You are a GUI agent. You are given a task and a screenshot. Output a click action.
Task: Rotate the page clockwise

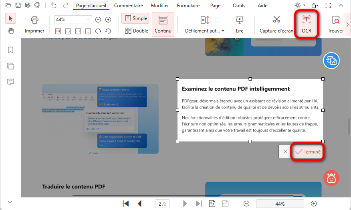[x=98, y=31]
